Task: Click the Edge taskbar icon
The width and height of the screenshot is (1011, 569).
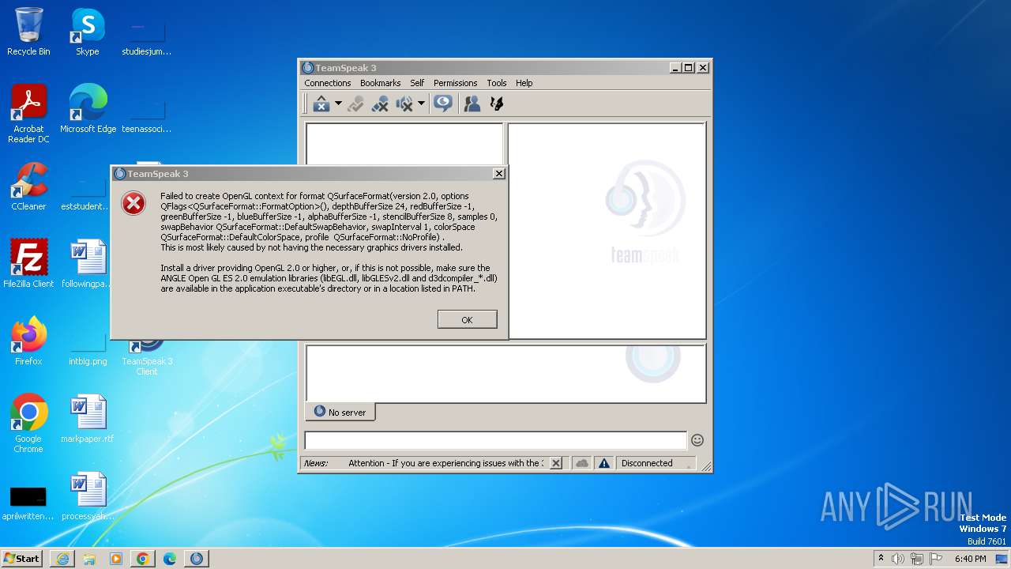Action: pos(170,559)
